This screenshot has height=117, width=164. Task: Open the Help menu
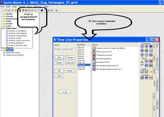[46, 7]
